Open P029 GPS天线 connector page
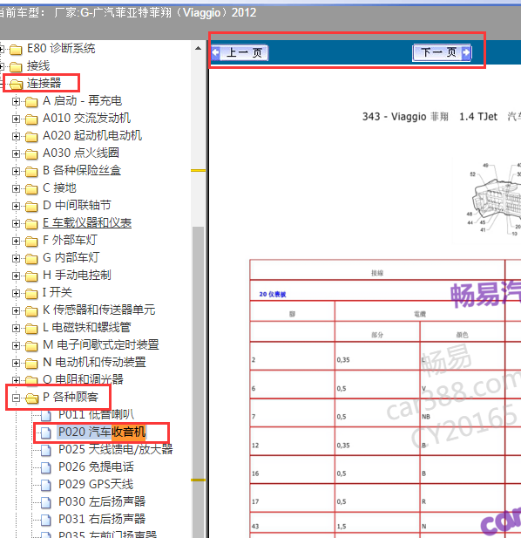Viewport: 521px width, 538px height. [96, 485]
